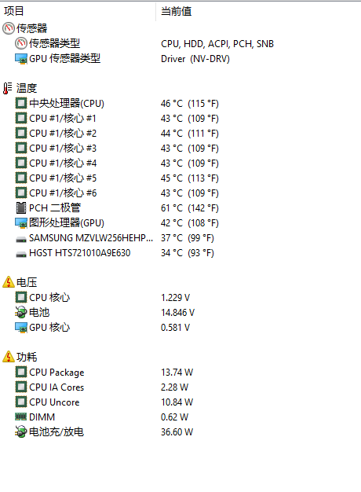Click the value 14.846 V

click(177, 313)
